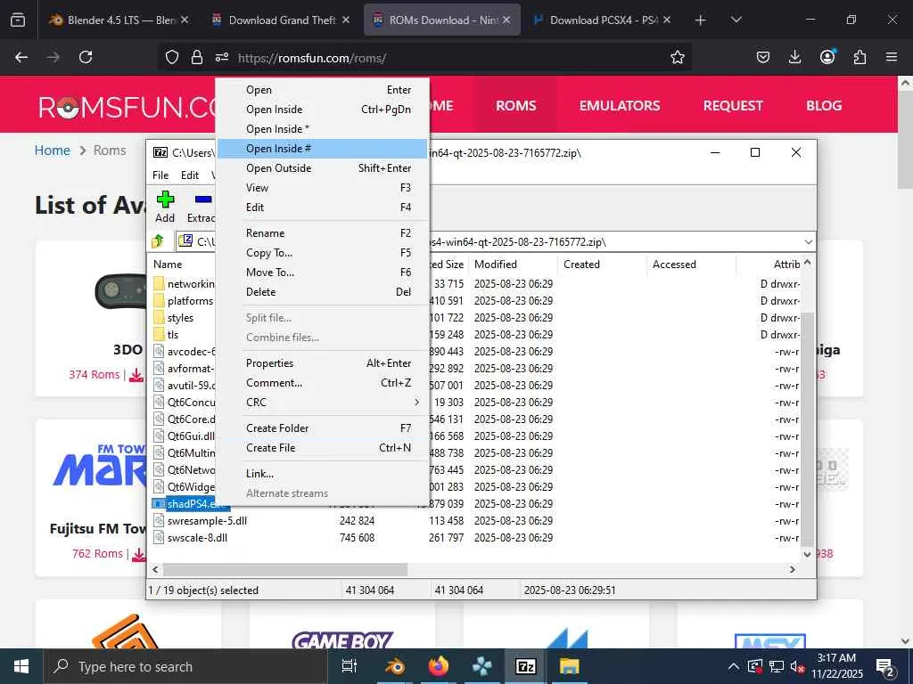Choose Open Outside from the context menu
913x684 pixels.
click(323, 168)
